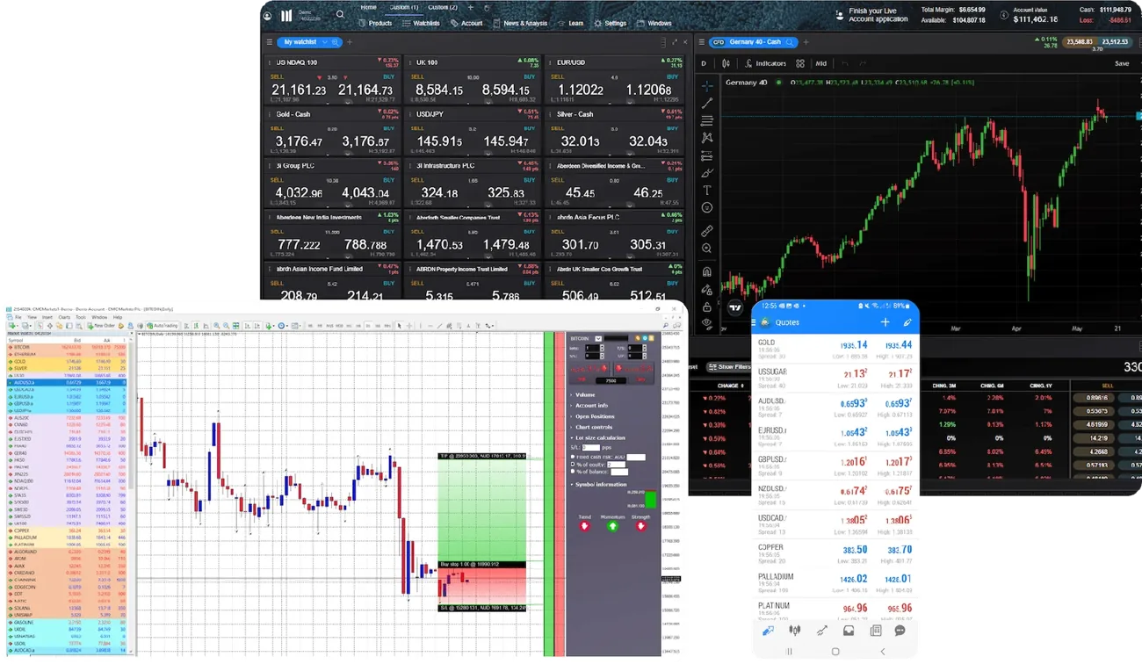
Task: Tap the plus icon in Quotes mobile app
Action: click(x=885, y=322)
